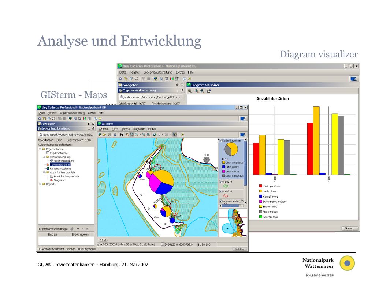Viewport: 375px width, 281px height.
Task: Click the zoom to full extent icon in GISterm
Action: pos(148,135)
